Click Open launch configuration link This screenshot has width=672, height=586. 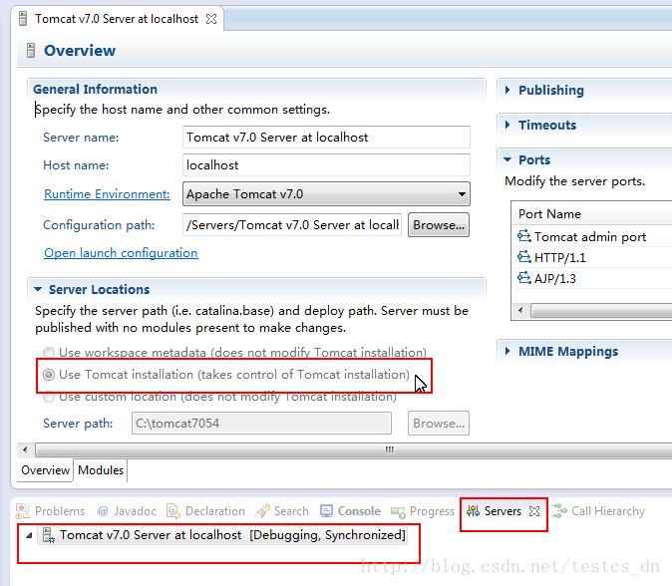[x=121, y=253]
